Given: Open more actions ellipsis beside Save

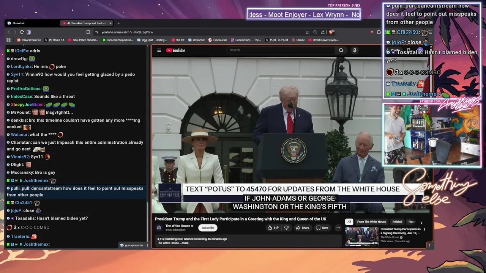Looking at the screenshot, I should 338,228.
